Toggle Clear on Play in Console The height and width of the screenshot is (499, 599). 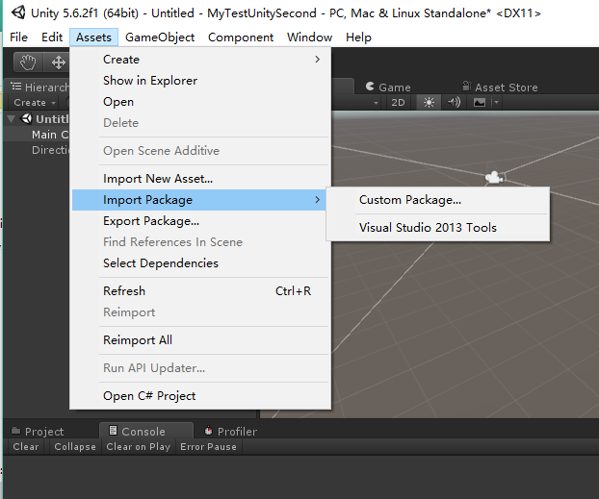(139, 447)
